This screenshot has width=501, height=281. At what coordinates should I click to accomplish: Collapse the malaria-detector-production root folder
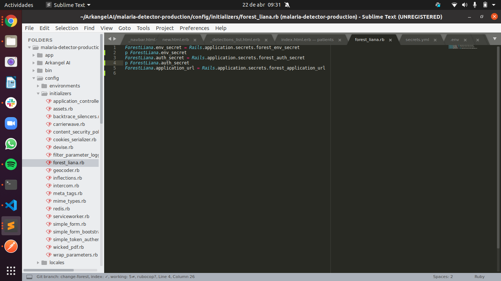point(29,48)
